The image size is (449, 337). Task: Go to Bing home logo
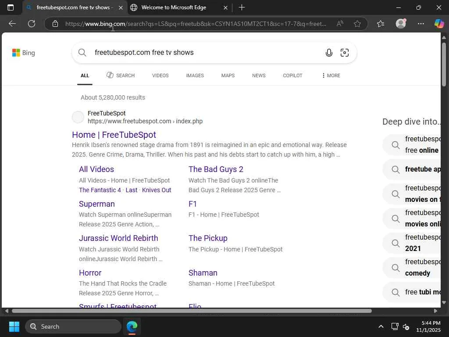(24, 53)
